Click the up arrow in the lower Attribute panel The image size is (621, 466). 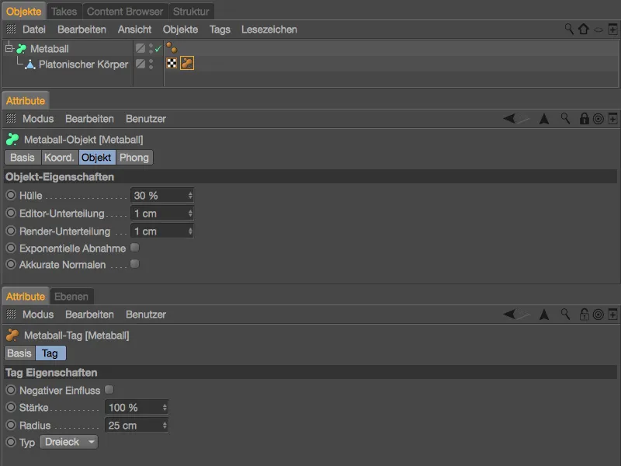(x=544, y=315)
